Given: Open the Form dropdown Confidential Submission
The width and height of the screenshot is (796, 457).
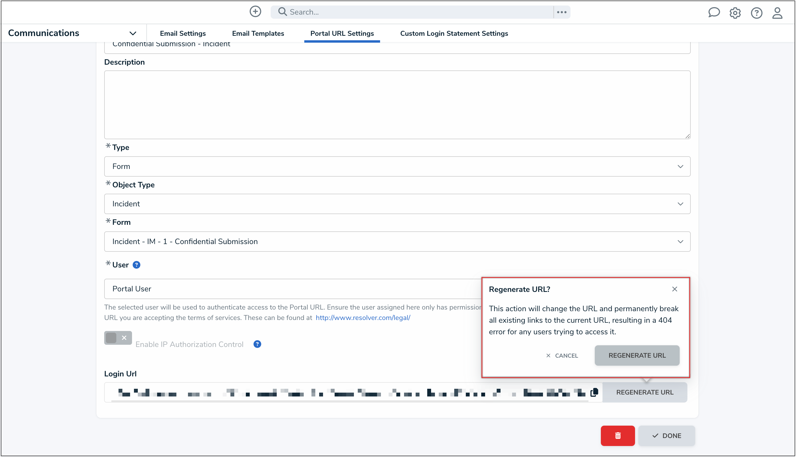Looking at the screenshot, I should (397, 241).
